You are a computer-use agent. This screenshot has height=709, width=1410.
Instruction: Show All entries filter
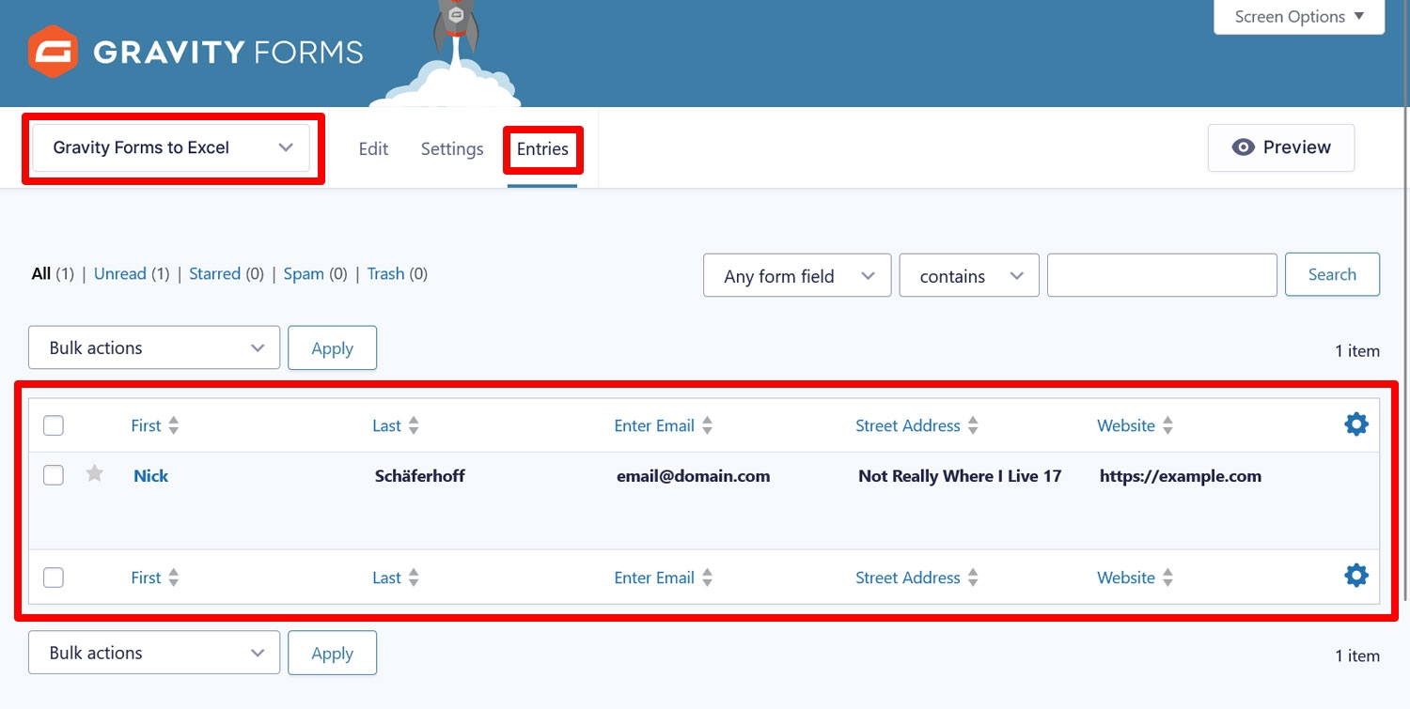coord(41,274)
